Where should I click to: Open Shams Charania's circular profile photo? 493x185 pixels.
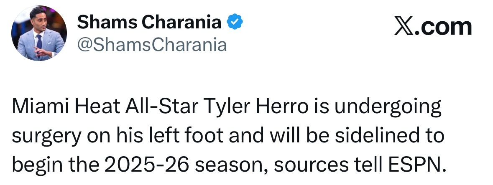[x=39, y=33]
